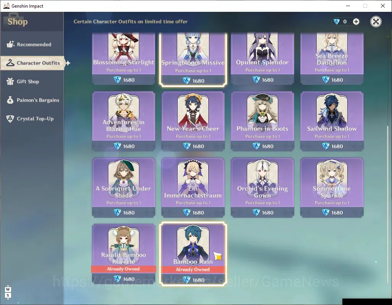392x305 pixels.
Task: Click 1680 price on Sailwind Shadow
Action: click(x=337, y=146)
